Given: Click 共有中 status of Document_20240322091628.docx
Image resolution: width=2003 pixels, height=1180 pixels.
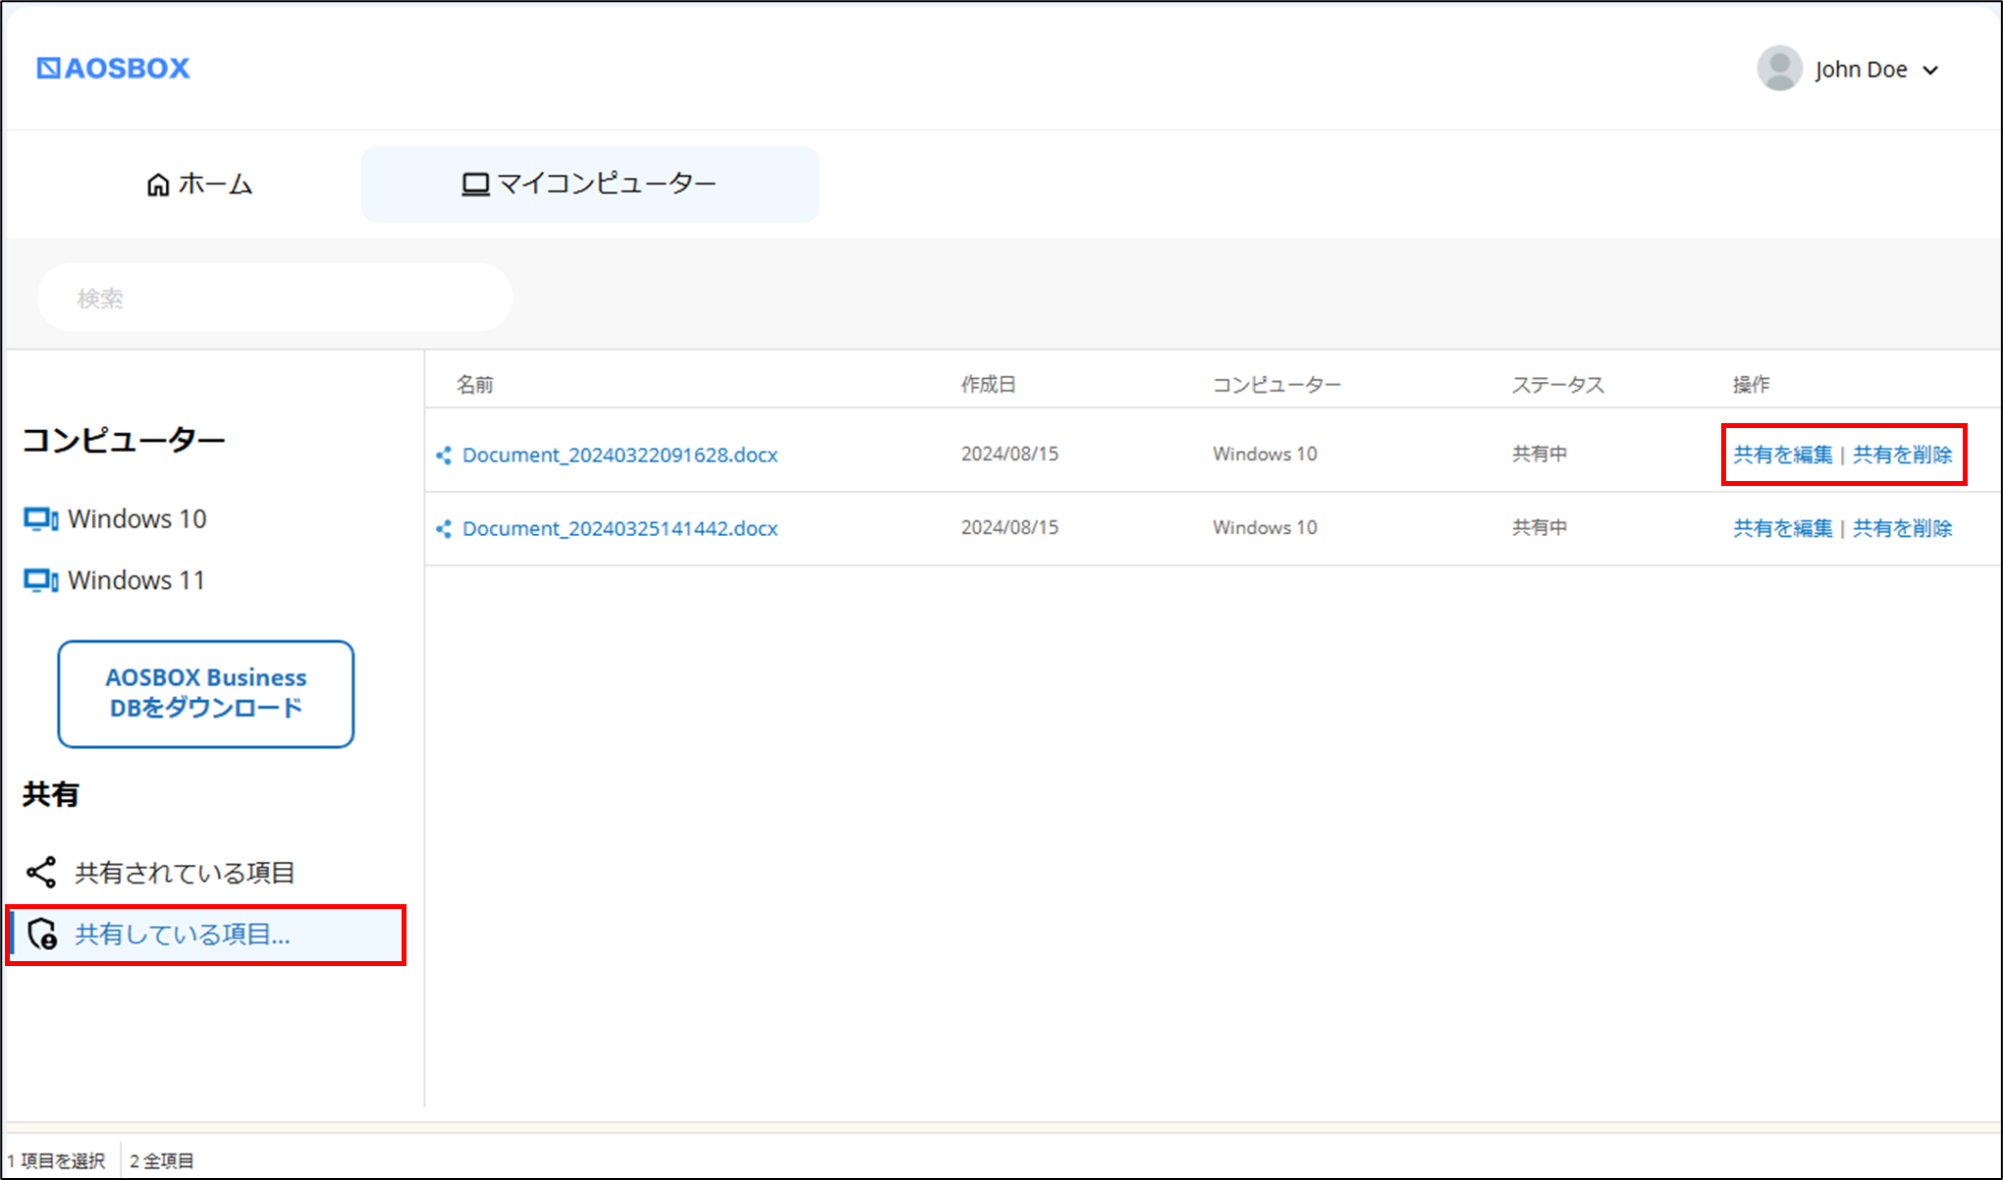Looking at the screenshot, I should tap(1540, 454).
